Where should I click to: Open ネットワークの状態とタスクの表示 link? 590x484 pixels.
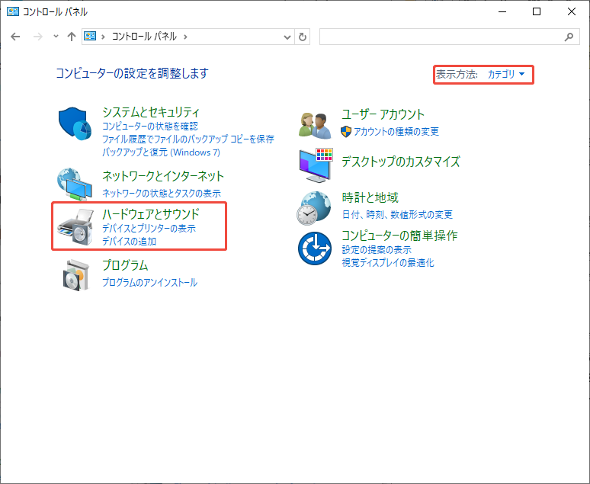tap(162, 193)
